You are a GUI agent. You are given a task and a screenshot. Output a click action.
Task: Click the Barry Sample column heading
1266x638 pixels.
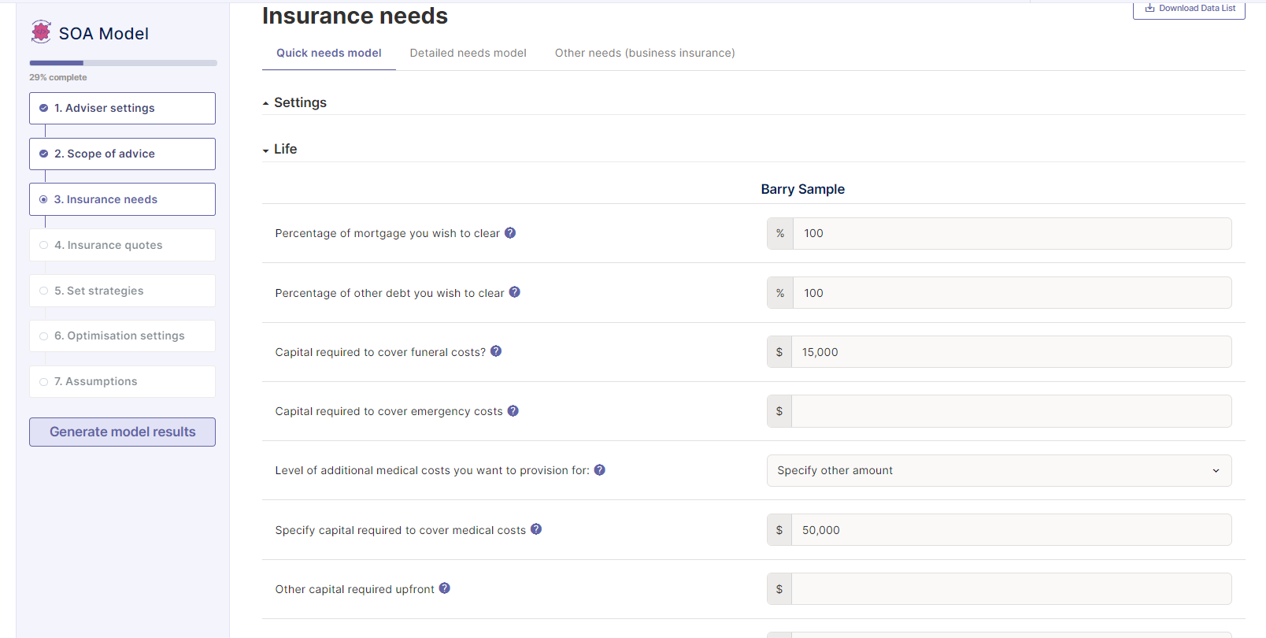(x=802, y=189)
